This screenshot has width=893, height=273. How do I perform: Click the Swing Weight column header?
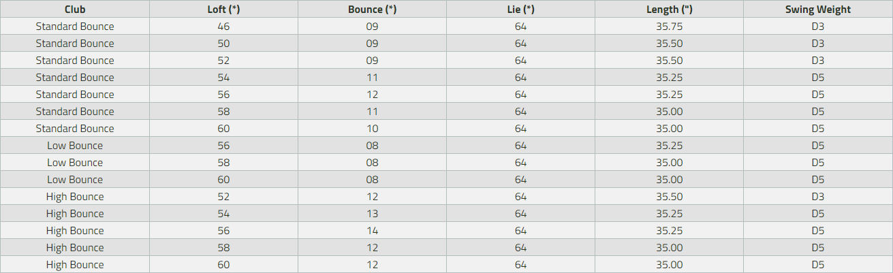817,10
